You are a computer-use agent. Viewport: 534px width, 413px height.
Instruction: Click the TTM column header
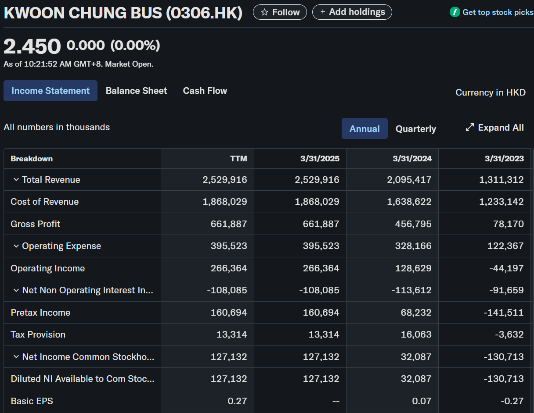238,159
